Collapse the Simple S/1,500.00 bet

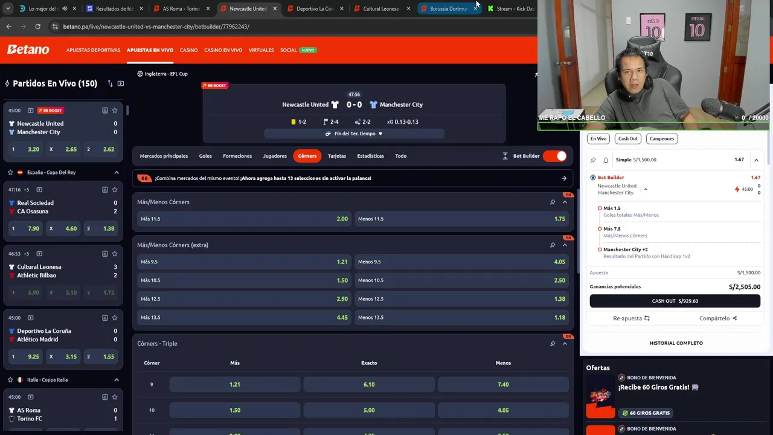tap(756, 159)
